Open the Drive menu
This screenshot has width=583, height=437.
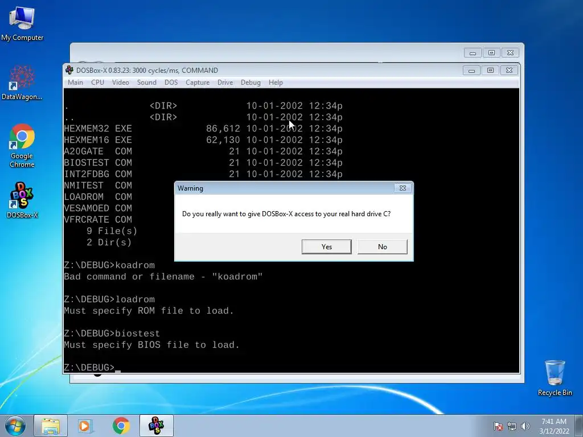(x=225, y=83)
